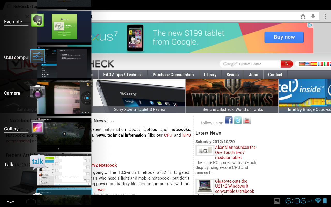Select the "Talk" label in recents

click(x=9, y=165)
